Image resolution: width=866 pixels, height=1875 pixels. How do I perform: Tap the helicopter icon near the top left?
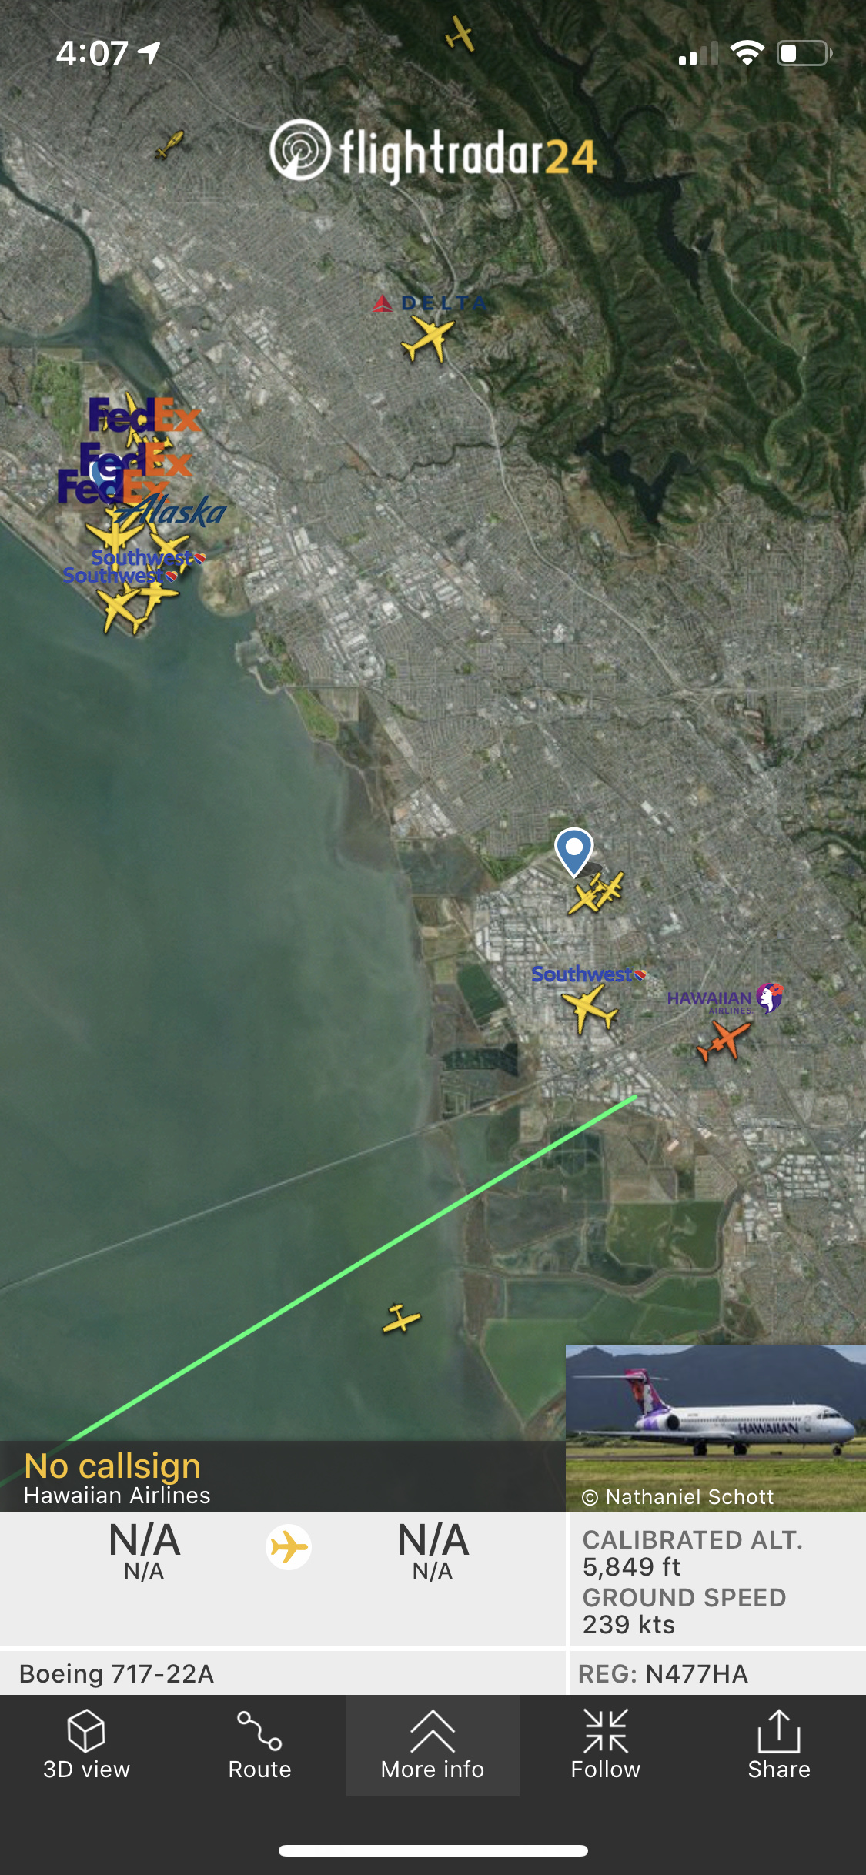point(170,144)
